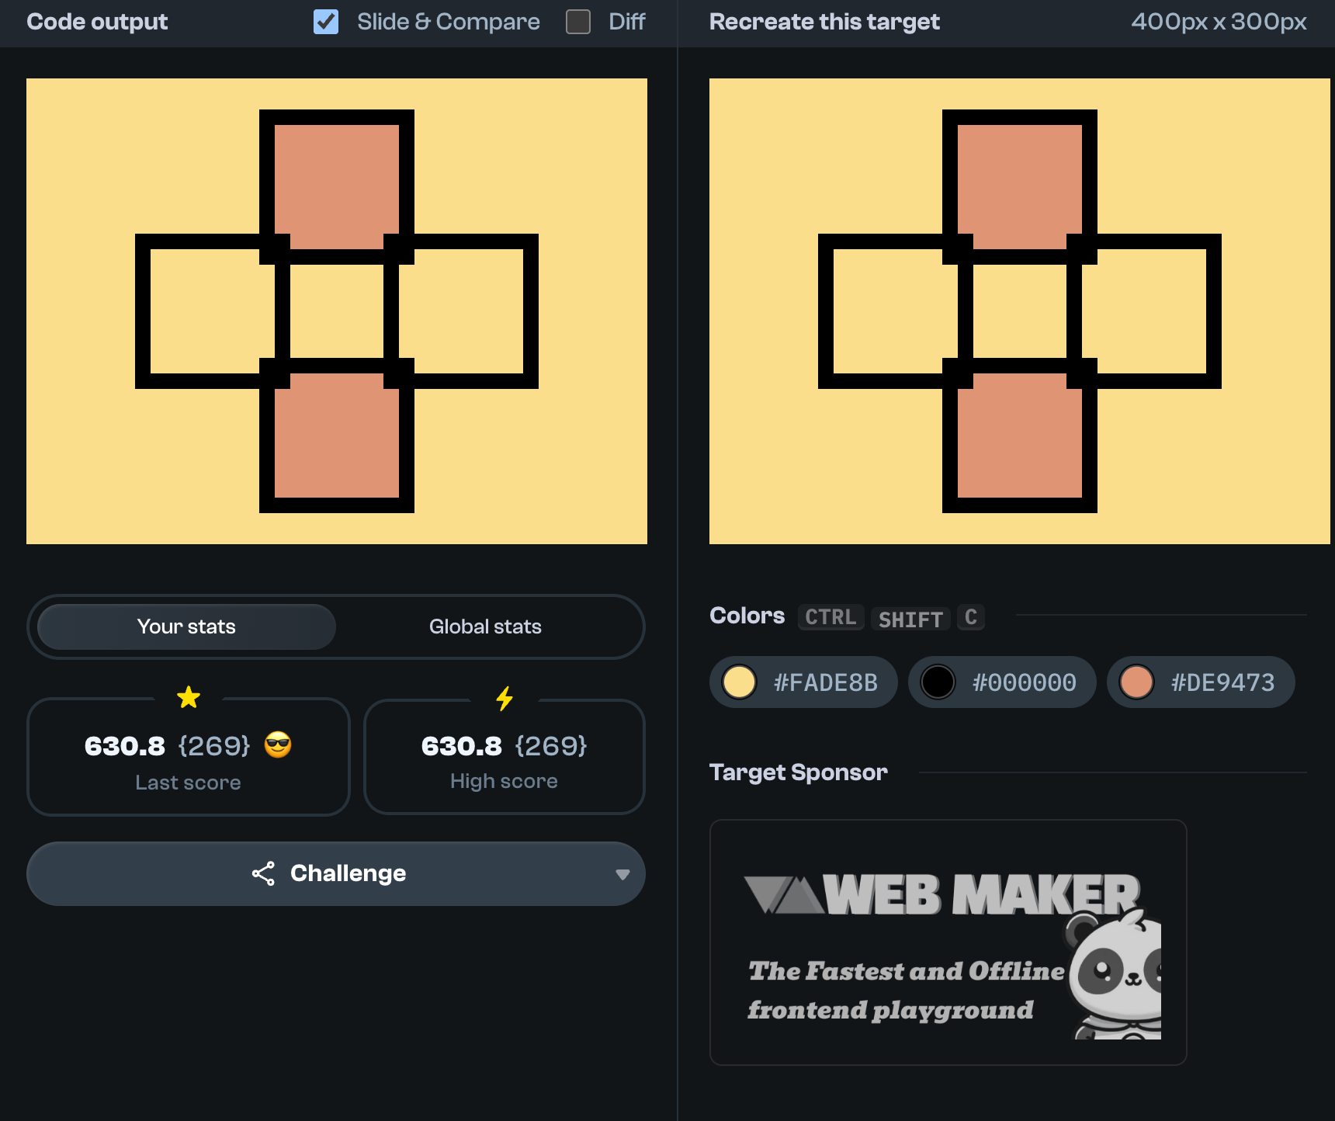This screenshot has height=1121, width=1335.
Task: Click the code output preview image
Action: tap(336, 311)
